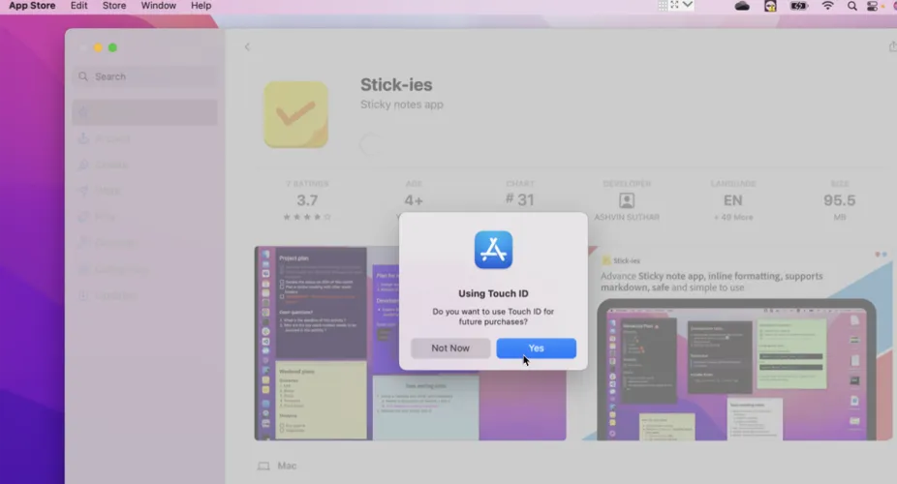The height and width of the screenshot is (484, 897).
Task: Go back with the chevron arrow
Action: (247, 46)
